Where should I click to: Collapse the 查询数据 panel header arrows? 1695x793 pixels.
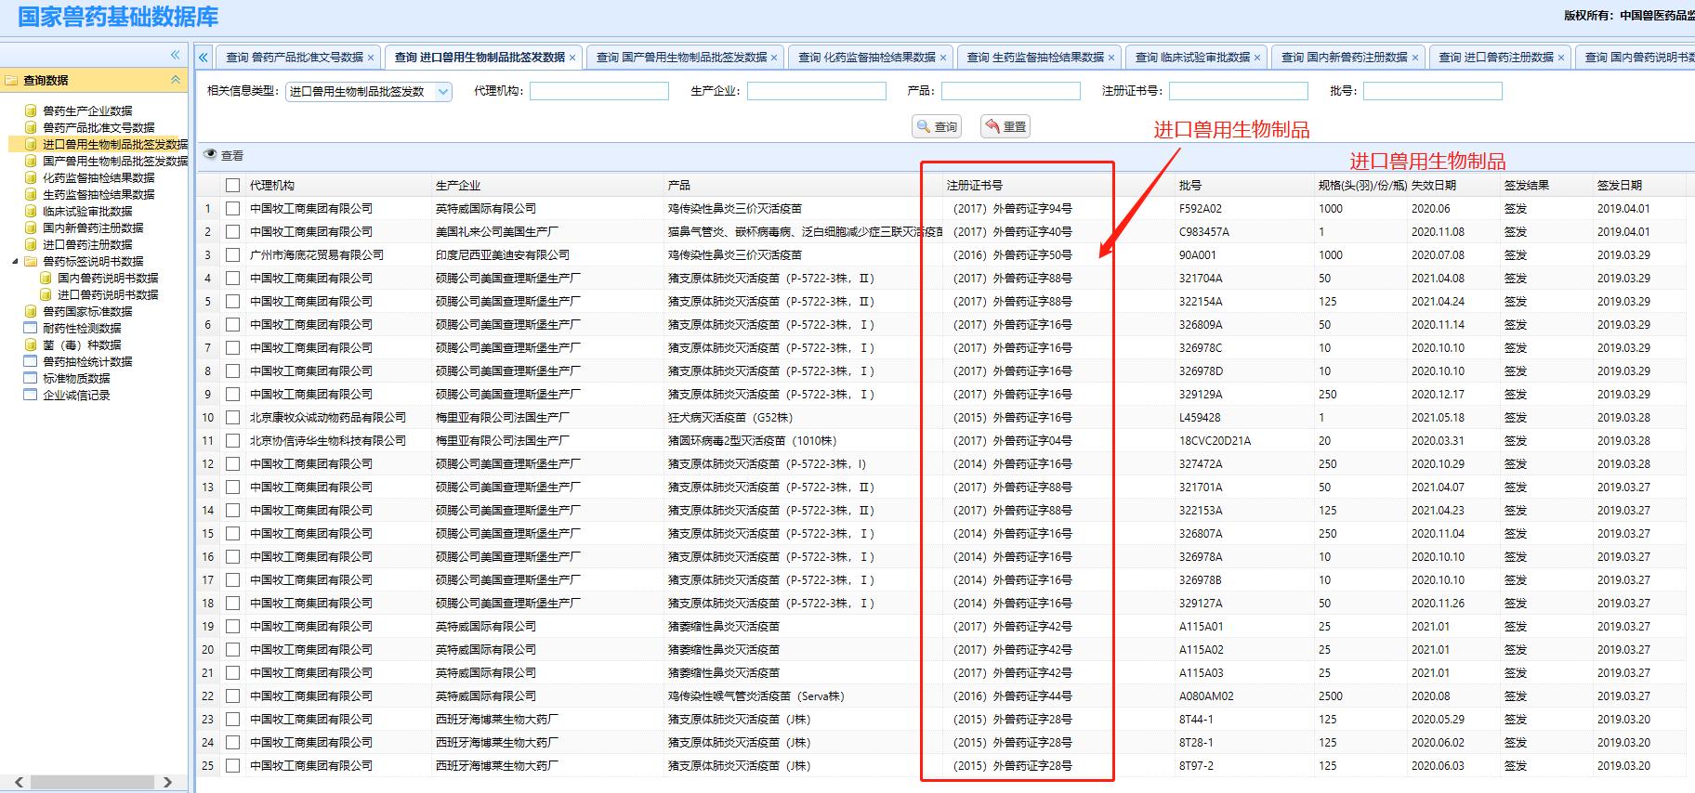pos(175,80)
